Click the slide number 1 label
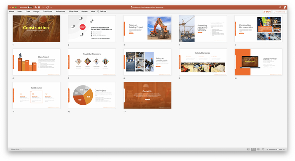This screenshot has width=295, height=161. tap(13, 45)
